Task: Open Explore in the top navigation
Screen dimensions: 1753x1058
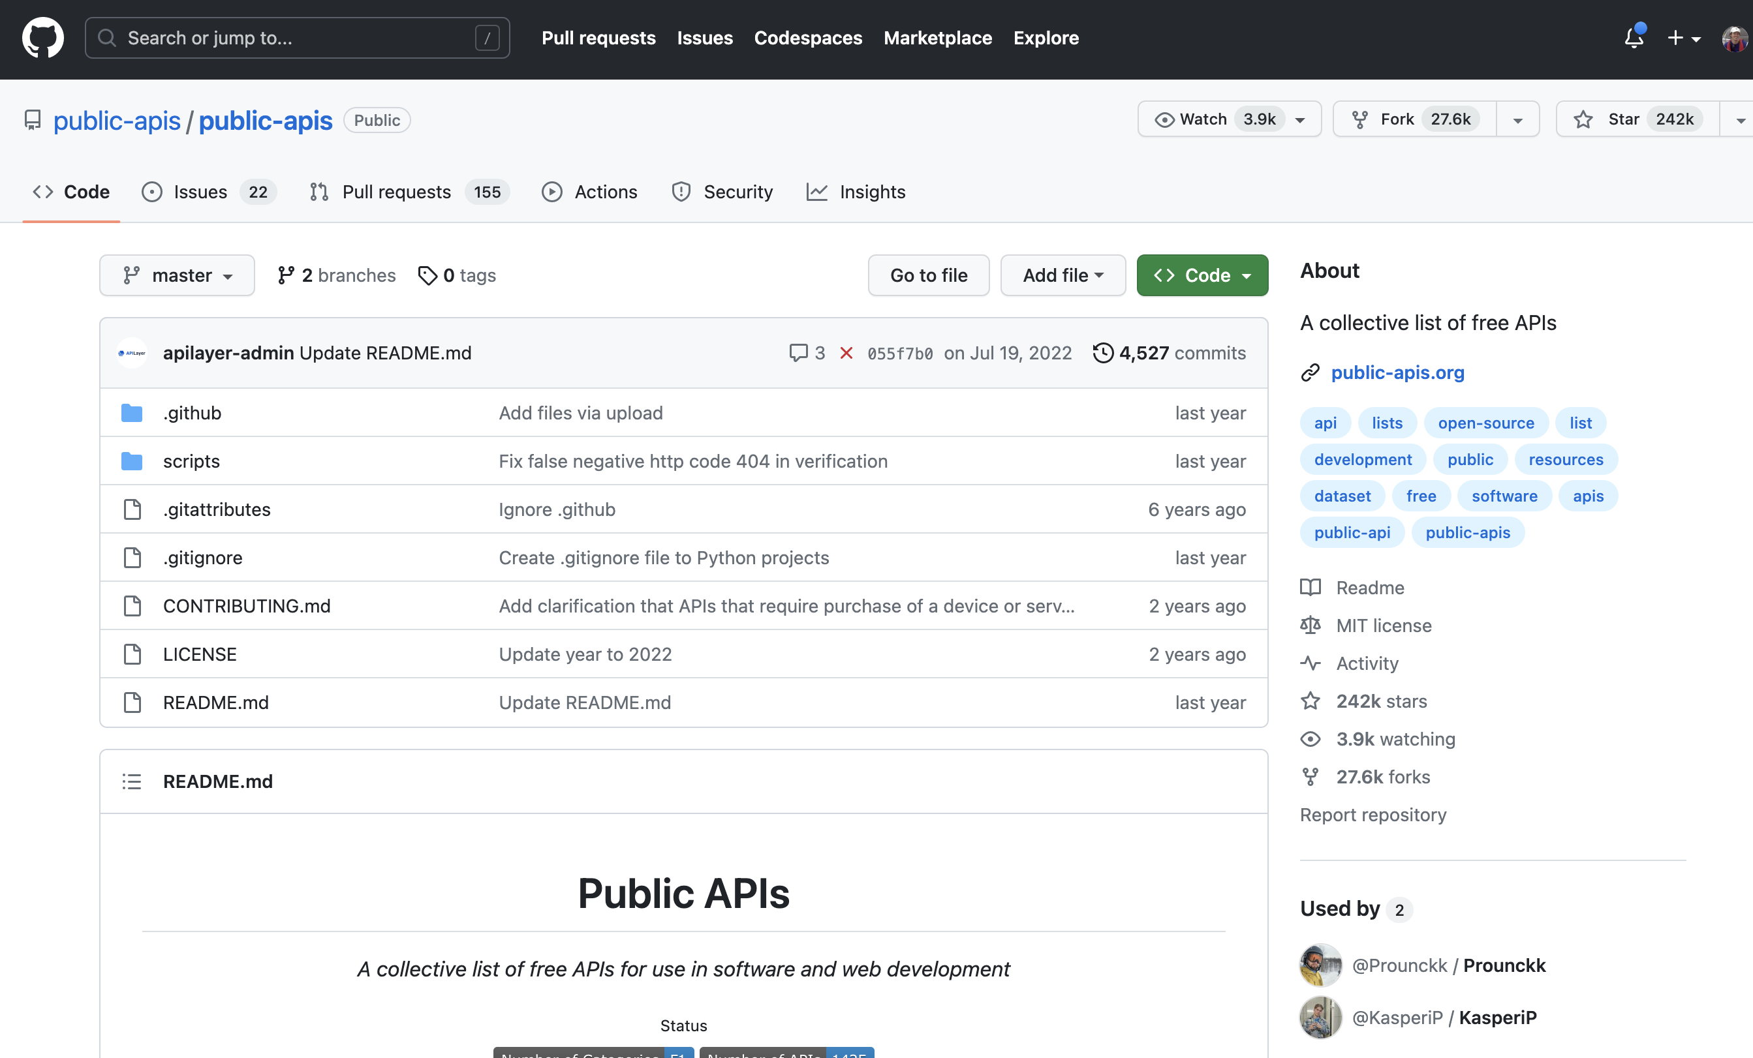Action: pos(1046,38)
